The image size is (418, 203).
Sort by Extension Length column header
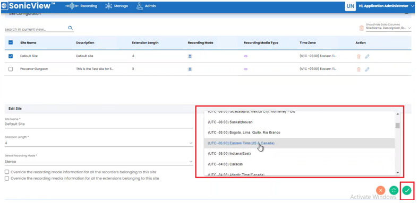point(146,42)
